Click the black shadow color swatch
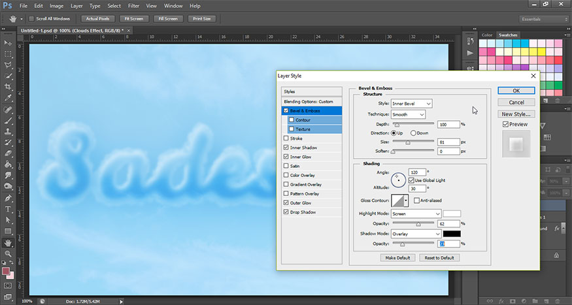Screen dimensions: 572x305 (452, 233)
